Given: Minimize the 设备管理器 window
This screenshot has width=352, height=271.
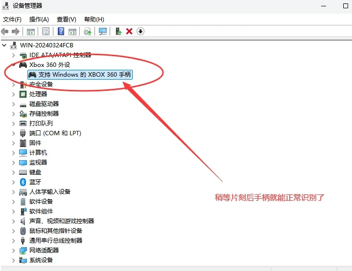Looking at the screenshot, I should [324, 6].
